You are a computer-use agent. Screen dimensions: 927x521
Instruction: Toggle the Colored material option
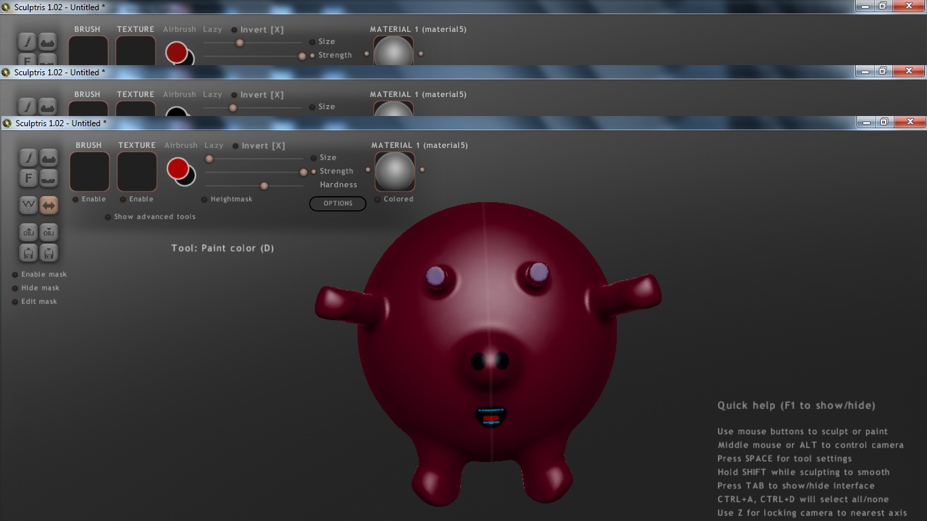pyautogui.click(x=394, y=199)
